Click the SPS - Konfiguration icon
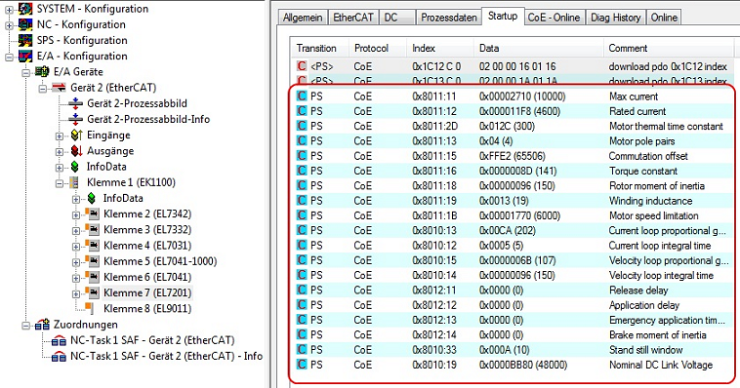The width and height of the screenshot is (740, 388). [x=25, y=40]
